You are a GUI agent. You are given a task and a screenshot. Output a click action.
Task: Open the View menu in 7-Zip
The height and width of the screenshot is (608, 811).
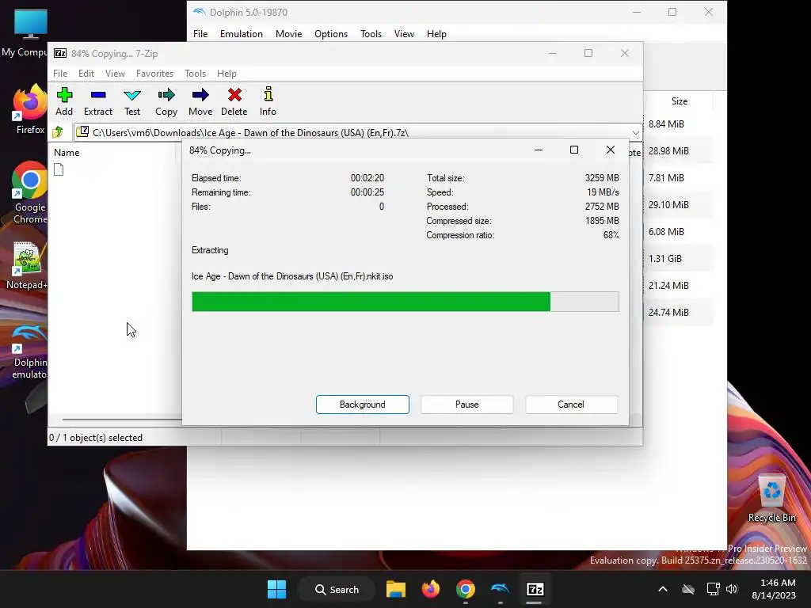[115, 74]
